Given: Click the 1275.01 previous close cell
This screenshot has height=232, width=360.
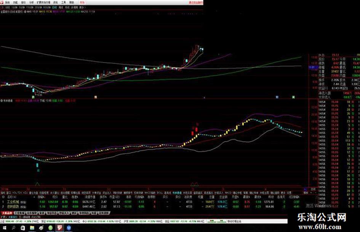Looking at the screenshot, I should click(x=269, y=202).
